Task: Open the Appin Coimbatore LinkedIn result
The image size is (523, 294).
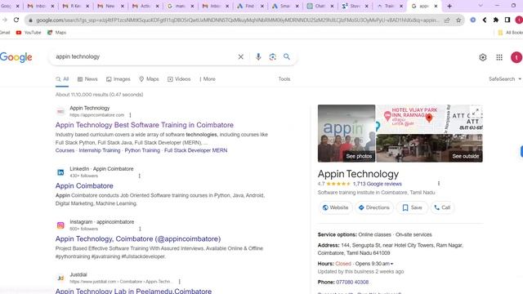Action: pos(84,185)
